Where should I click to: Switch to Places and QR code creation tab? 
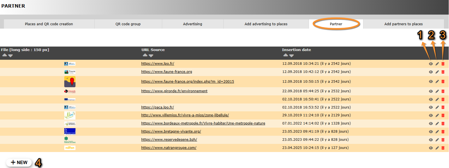(x=49, y=24)
